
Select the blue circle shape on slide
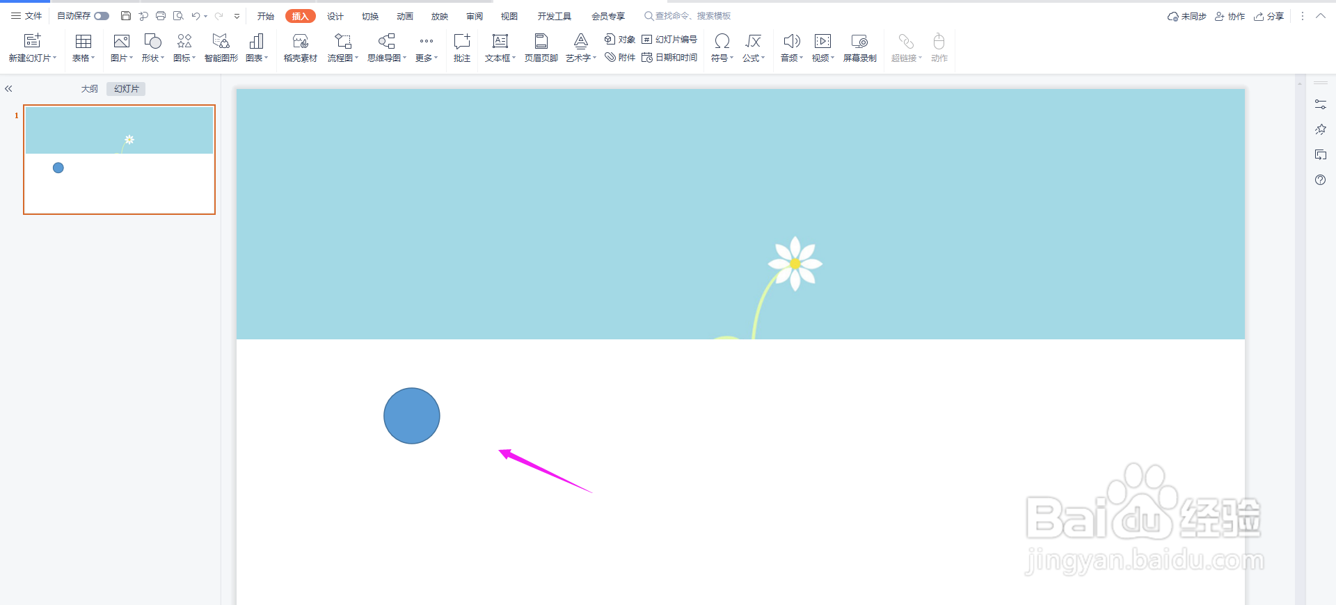tap(412, 416)
